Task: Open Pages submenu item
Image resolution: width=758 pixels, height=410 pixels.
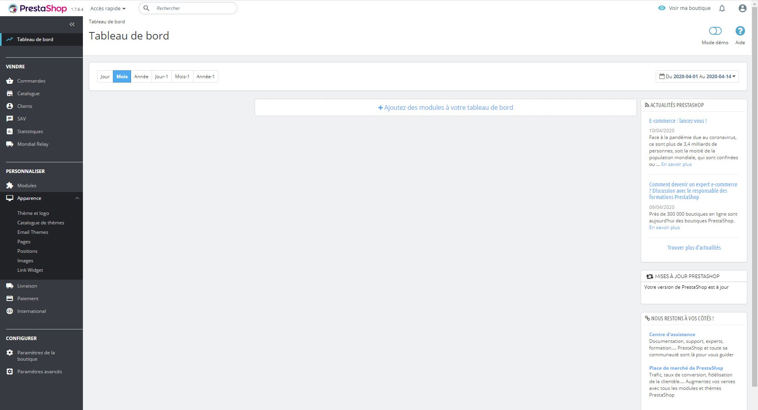Action: (24, 242)
